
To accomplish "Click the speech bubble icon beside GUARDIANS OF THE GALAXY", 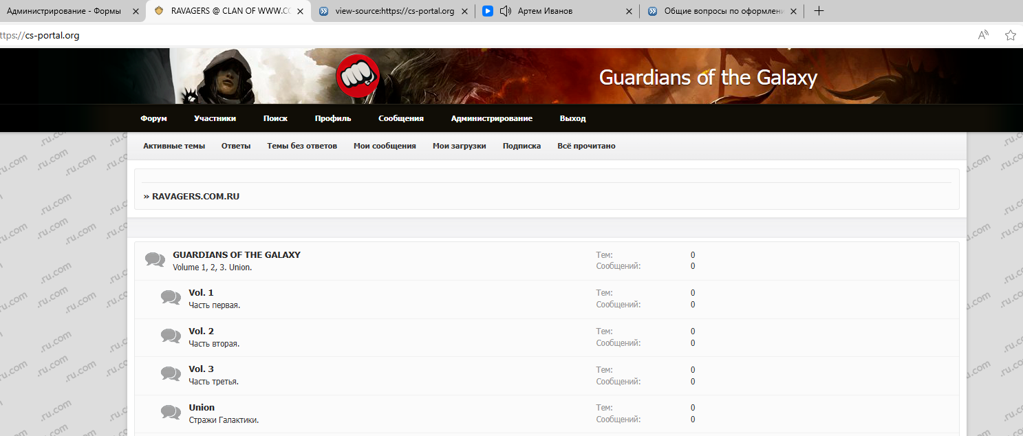I will click(x=155, y=260).
